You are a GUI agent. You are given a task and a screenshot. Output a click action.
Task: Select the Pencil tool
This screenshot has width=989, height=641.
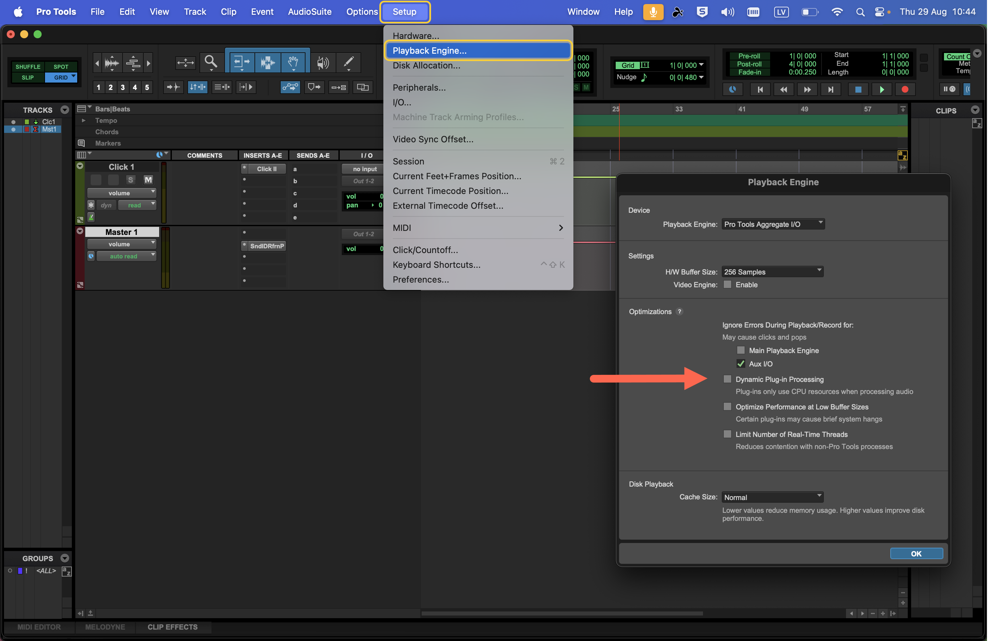348,63
